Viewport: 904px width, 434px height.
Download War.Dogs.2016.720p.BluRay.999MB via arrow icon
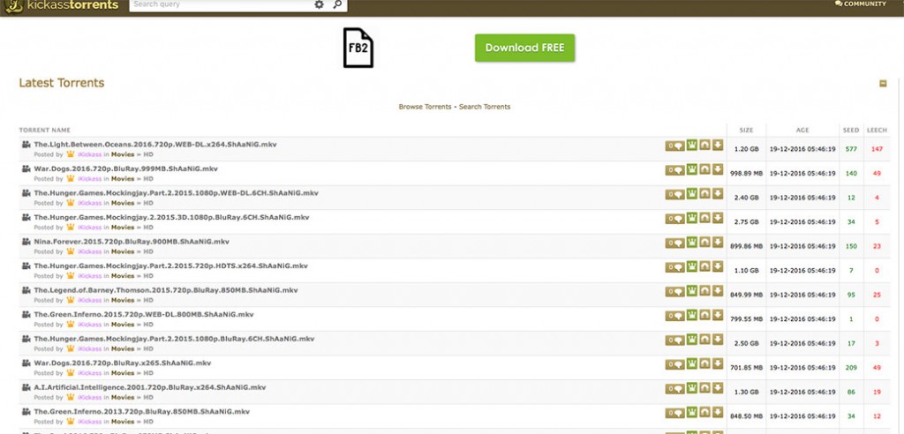[717, 169]
